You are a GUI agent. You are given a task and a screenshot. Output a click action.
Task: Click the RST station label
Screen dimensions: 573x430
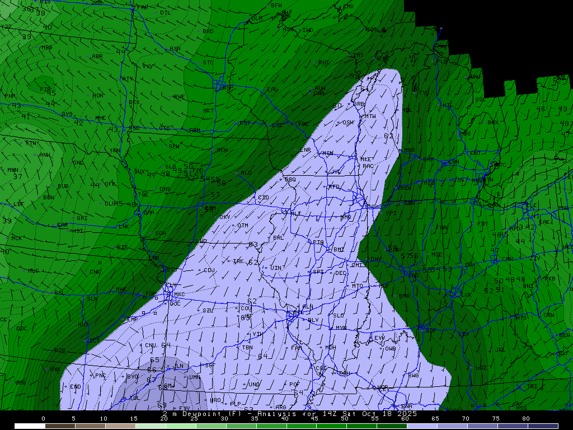(245, 123)
